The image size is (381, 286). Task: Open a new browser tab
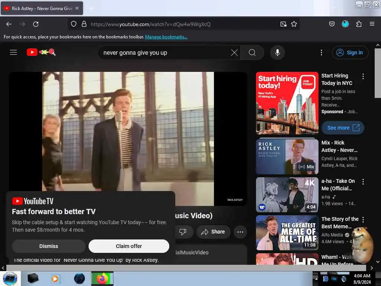pyautogui.click(x=91, y=9)
